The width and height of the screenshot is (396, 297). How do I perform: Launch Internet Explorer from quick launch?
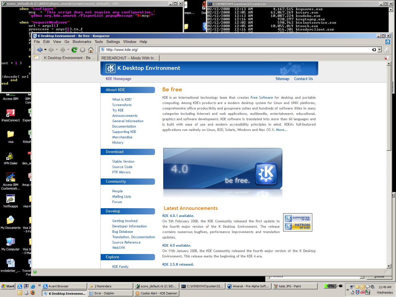[33, 286]
